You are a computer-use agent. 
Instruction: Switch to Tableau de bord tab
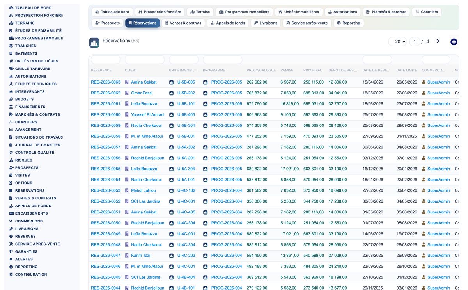pyautogui.click(x=112, y=12)
